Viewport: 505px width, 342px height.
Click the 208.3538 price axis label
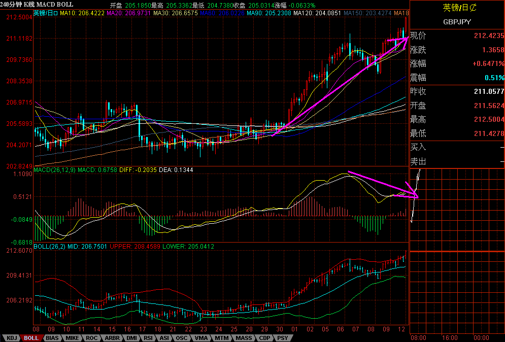point(19,81)
